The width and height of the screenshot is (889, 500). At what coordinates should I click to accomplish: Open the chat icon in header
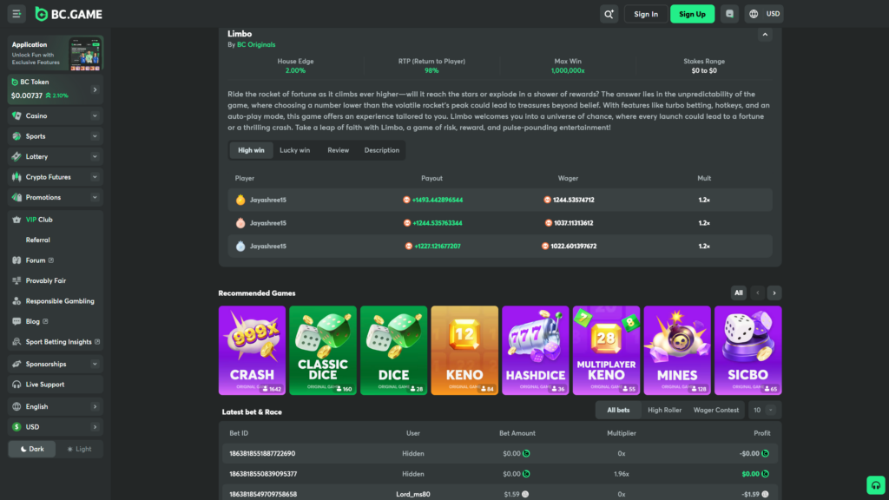pos(729,14)
